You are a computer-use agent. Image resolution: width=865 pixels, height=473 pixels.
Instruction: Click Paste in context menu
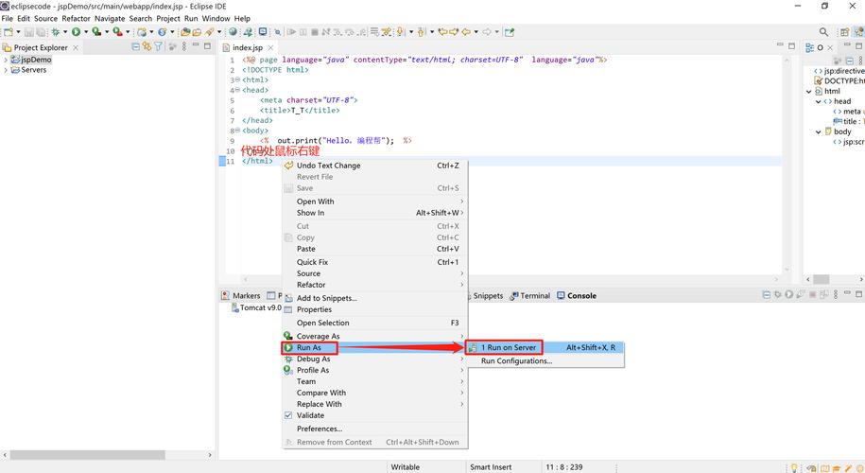coord(374,249)
